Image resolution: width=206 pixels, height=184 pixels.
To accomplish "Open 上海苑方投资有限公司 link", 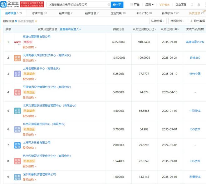I will pyautogui.click(x=37, y=143).
